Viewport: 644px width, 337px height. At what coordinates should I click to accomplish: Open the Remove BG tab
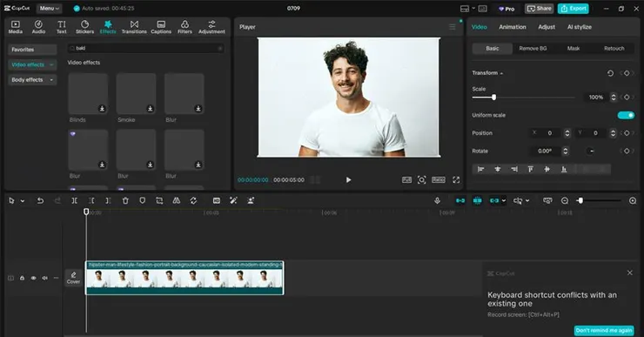tap(533, 48)
